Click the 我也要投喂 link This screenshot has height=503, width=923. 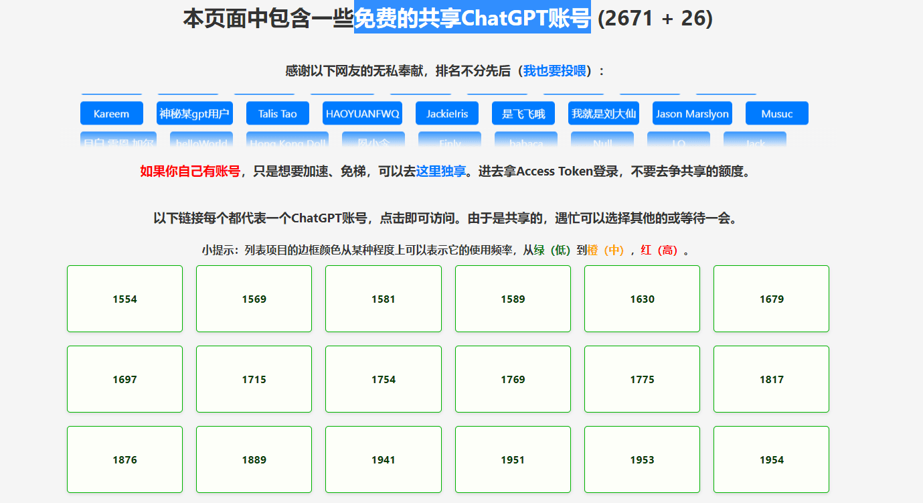coord(554,71)
